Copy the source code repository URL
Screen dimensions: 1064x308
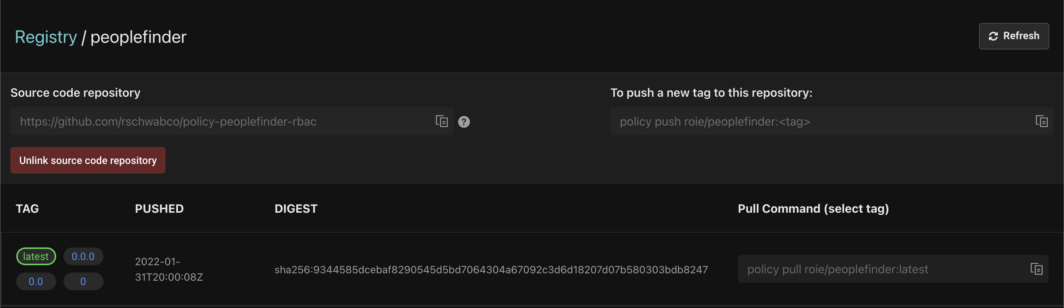441,122
